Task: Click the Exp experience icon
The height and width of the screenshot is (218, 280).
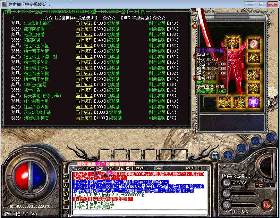Action: pyautogui.click(x=227, y=194)
